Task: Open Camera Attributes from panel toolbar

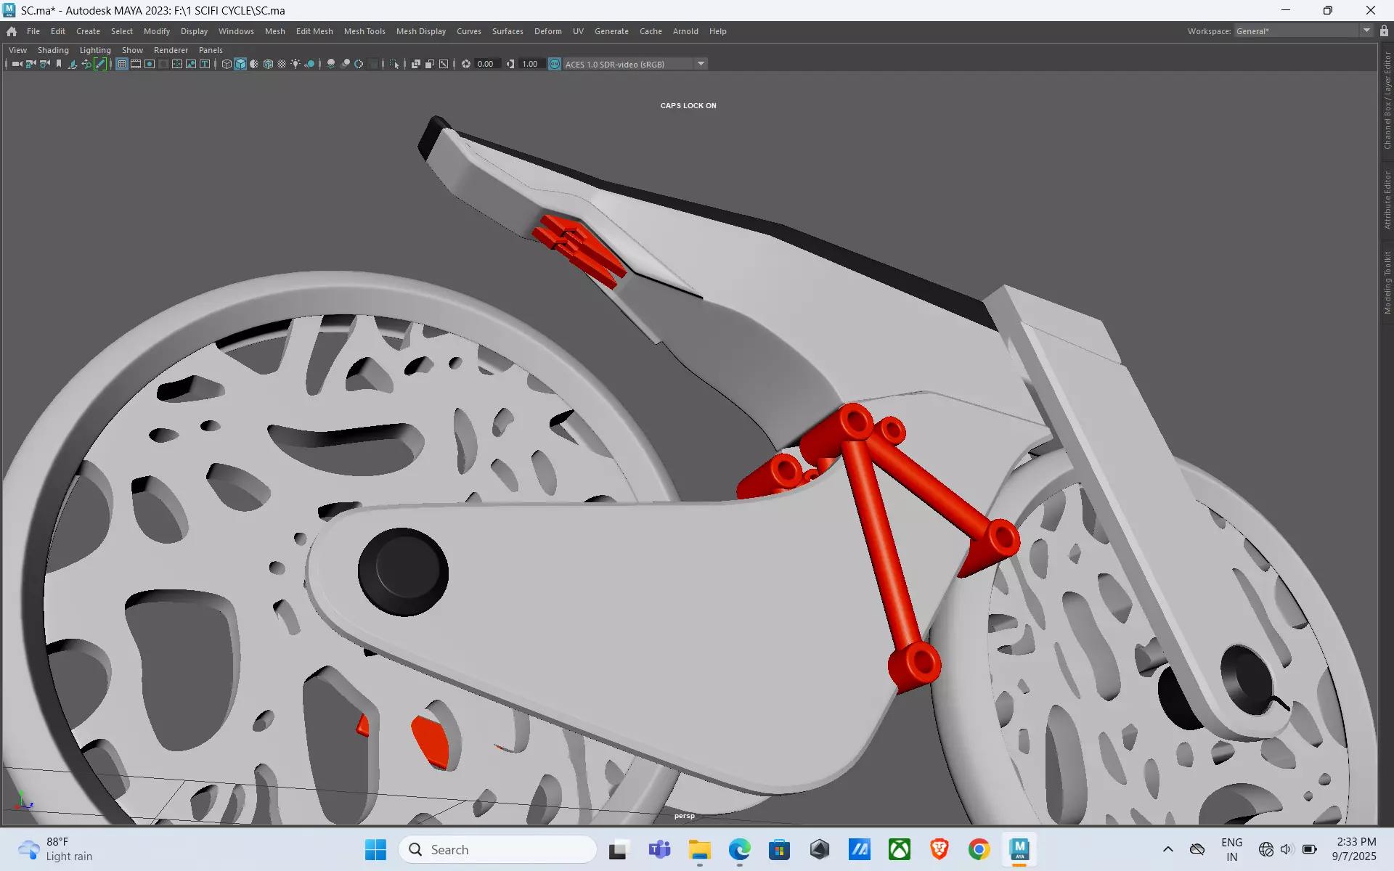Action: [x=45, y=64]
